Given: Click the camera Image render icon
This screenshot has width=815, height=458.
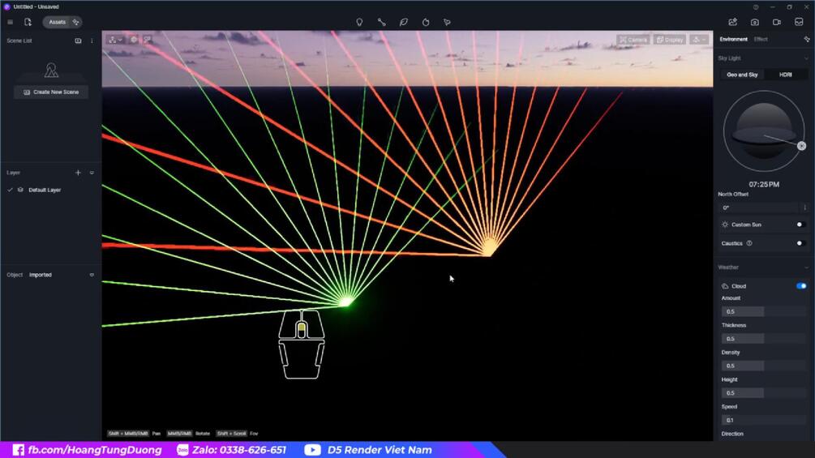Looking at the screenshot, I should pyautogui.click(x=755, y=23).
